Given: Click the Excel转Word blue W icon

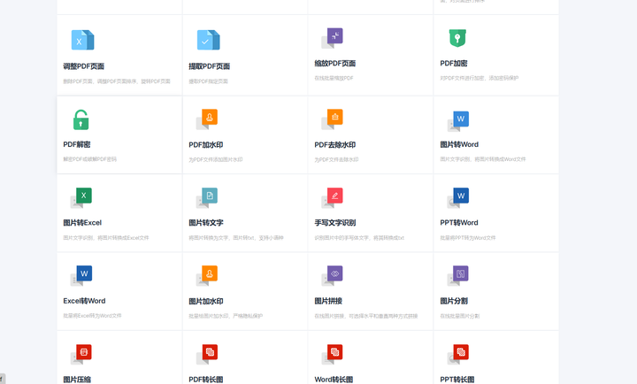Looking at the screenshot, I should point(81,275).
